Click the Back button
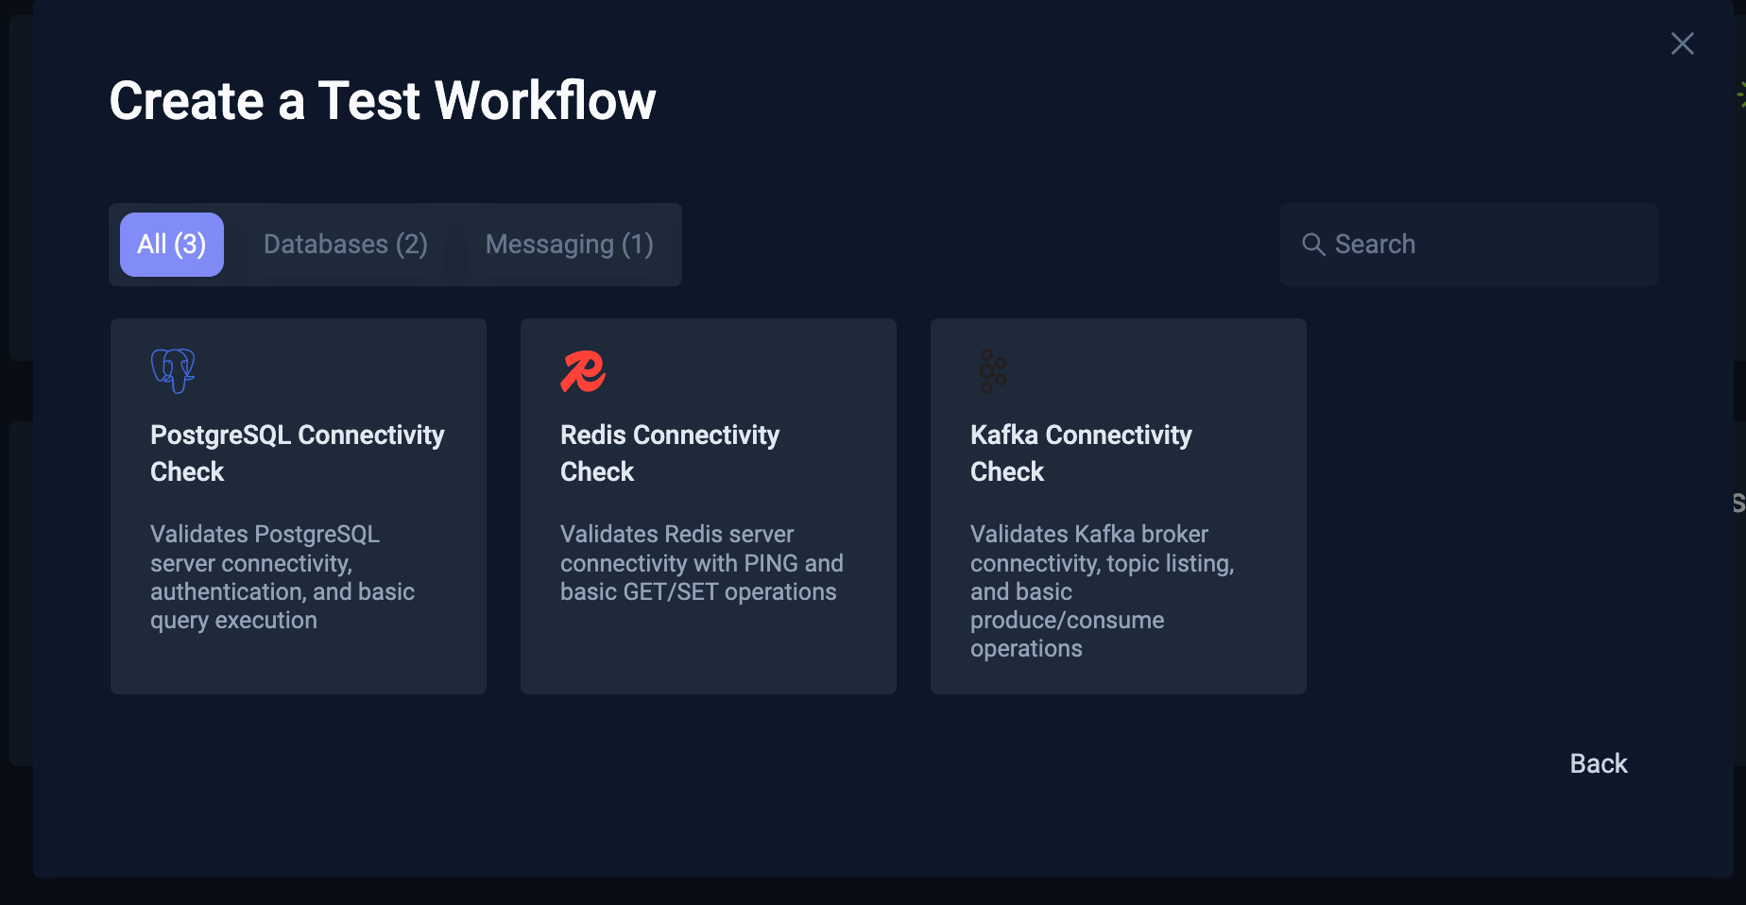The height and width of the screenshot is (905, 1746). 1598,763
